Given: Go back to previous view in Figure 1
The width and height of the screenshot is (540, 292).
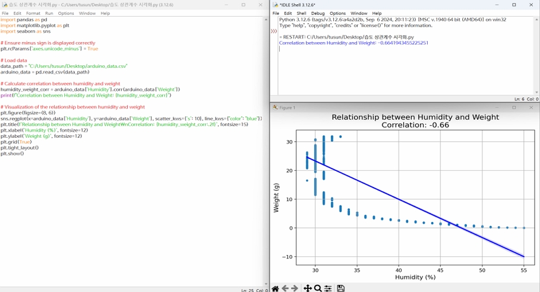Looking at the screenshot, I should click(285, 288).
